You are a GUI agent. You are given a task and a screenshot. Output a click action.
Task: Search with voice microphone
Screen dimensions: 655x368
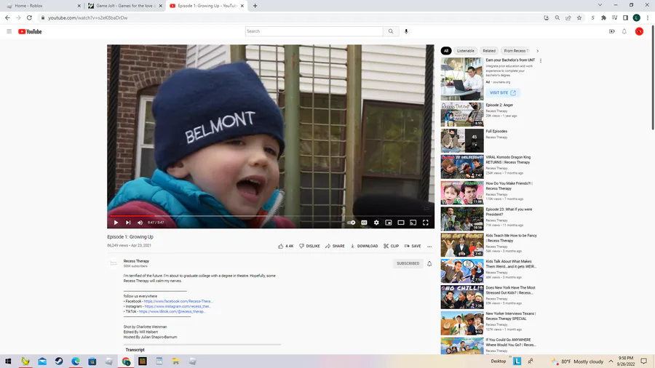click(x=406, y=31)
